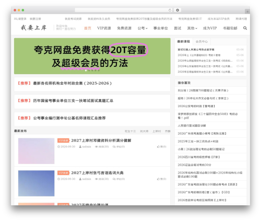Click the sadmin author icon on 邓健资料分析 post
The height and width of the screenshot is (221, 261).
click(x=80, y=147)
